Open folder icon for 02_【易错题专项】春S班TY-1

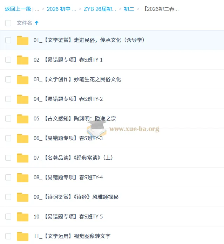click(x=22, y=60)
